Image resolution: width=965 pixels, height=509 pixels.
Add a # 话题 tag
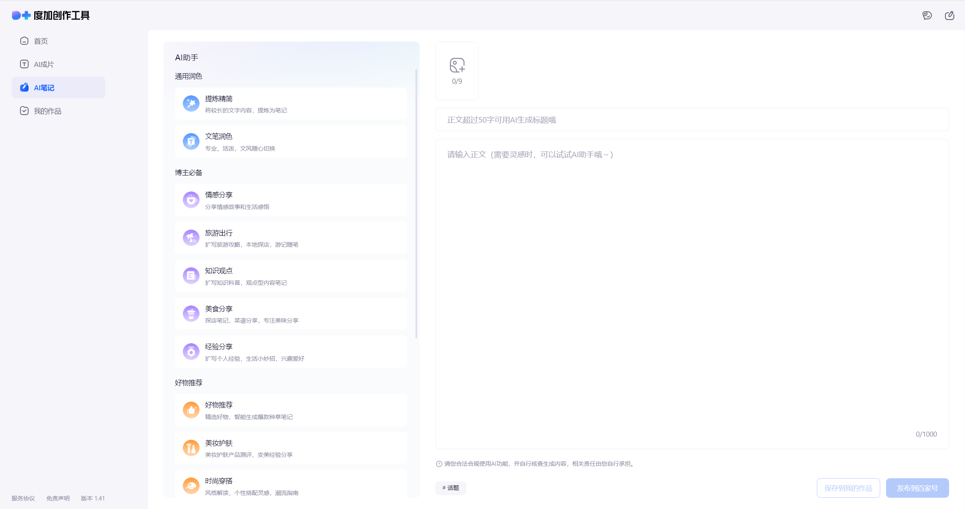(450, 488)
